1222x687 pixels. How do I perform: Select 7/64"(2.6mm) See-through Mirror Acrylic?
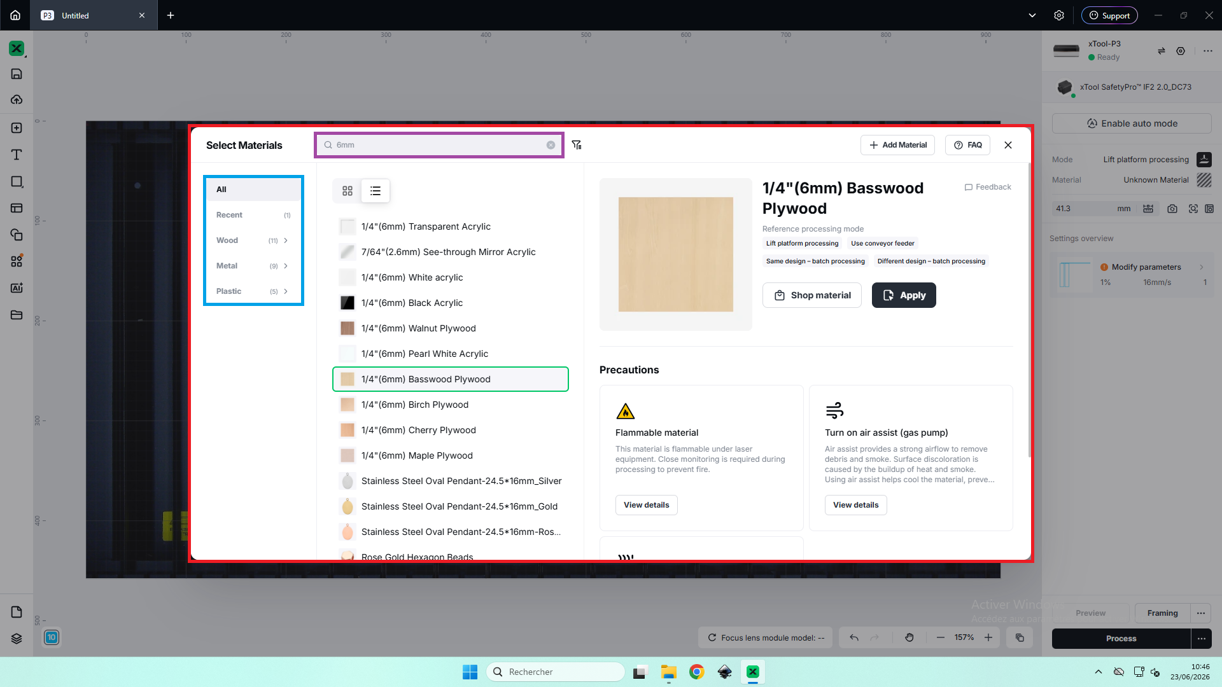(x=451, y=252)
